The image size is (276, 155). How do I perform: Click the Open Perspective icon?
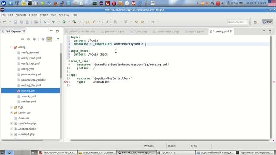pos(255,22)
